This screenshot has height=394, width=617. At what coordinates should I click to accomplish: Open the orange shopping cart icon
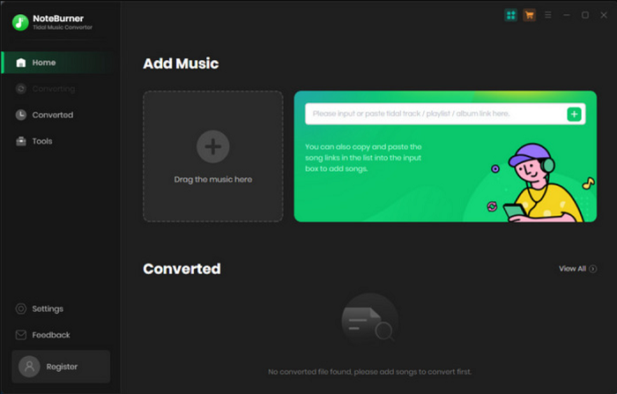tap(529, 15)
